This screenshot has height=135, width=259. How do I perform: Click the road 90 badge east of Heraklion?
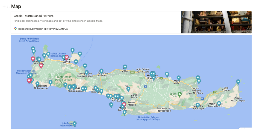161,78
